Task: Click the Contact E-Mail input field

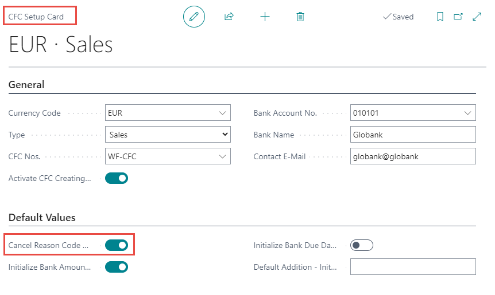Action: [x=412, y=156]
